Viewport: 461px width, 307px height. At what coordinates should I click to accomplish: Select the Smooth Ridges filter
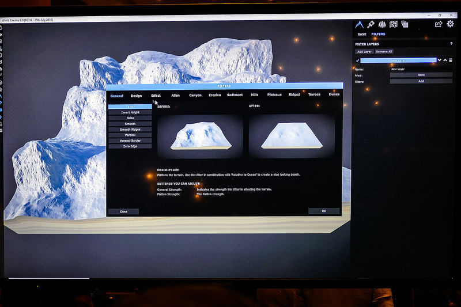click(130, 129)
